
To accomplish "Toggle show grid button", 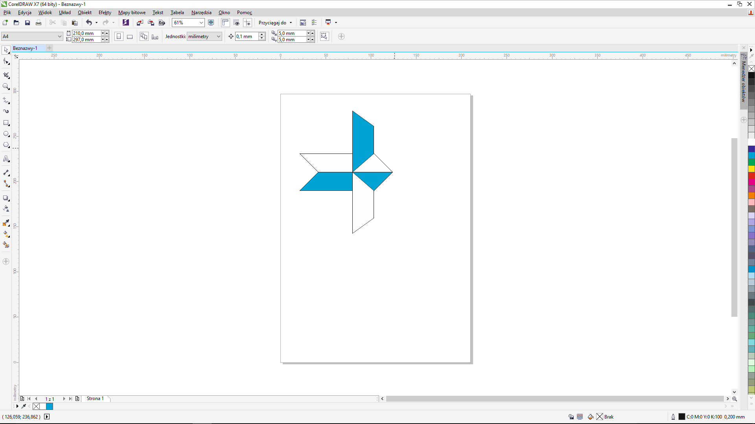I will click(x=236, y=23).
